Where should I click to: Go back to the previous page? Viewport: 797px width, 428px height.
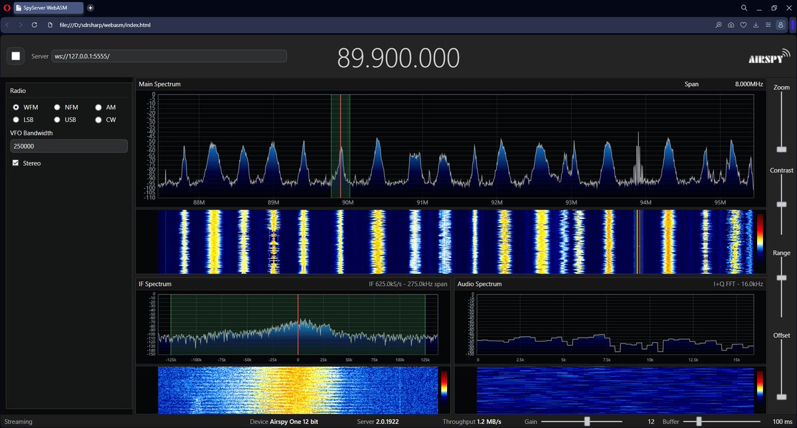[x=7, y=25]
